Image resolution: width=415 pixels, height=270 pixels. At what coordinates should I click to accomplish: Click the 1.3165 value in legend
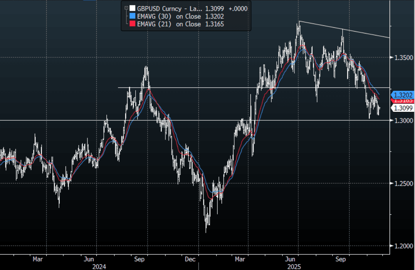215,24
